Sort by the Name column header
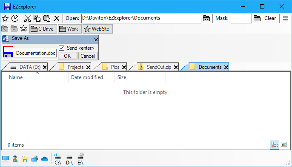The width and height of the screenshot is (292, 167). [35, 77]
